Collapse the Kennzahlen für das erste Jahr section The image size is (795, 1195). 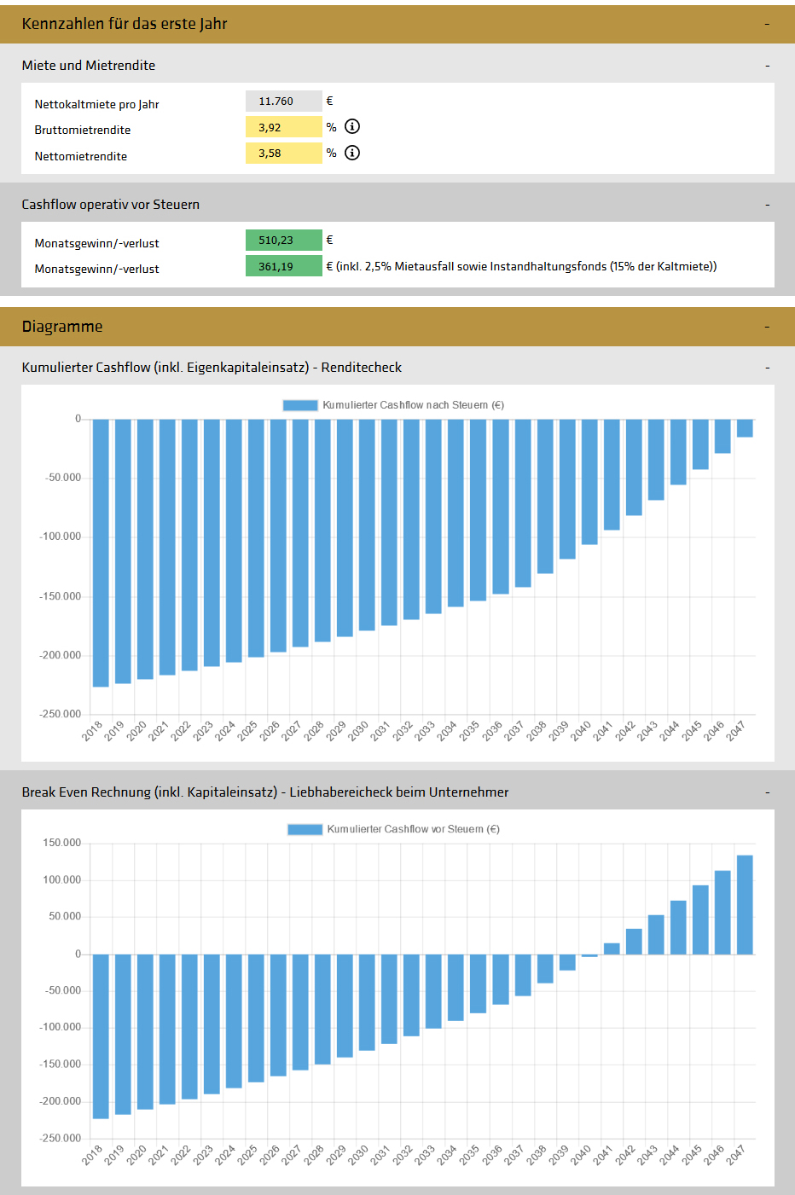tap(767, 24)
